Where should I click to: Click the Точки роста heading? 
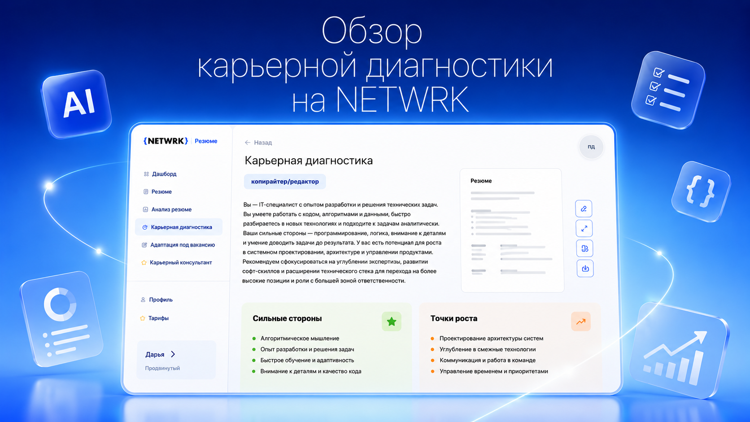pos(454,318)
